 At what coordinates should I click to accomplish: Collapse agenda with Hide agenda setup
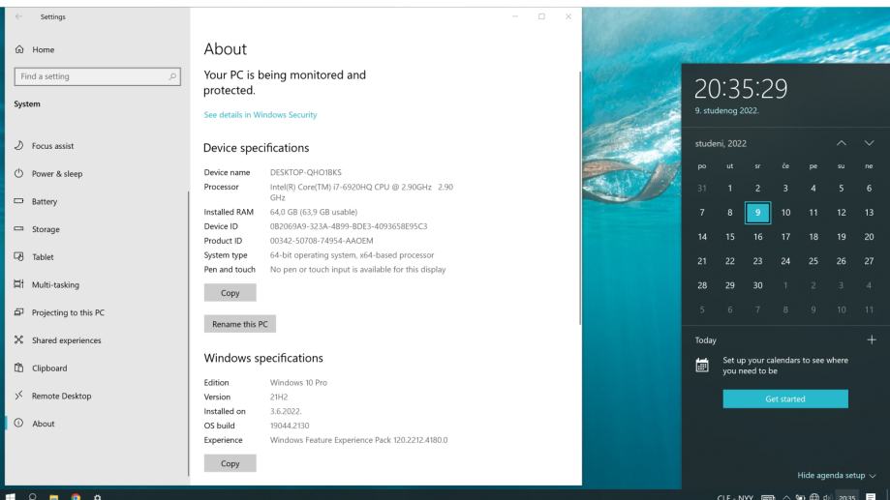836,475
